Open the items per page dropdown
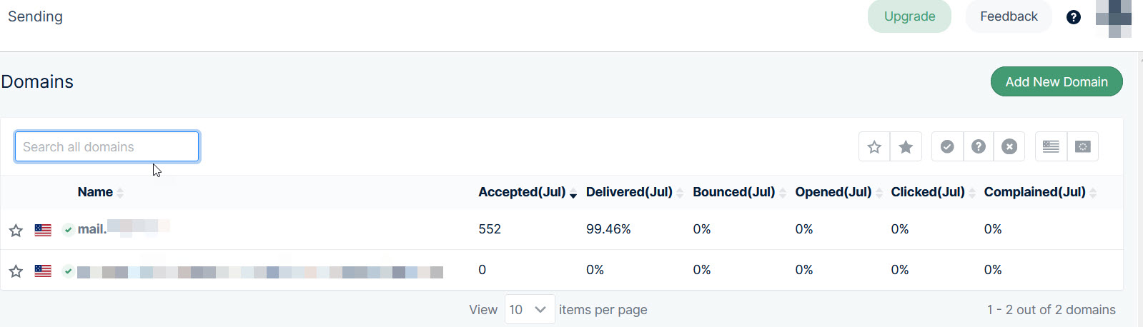This screenshot has width=1143, height=327. (x=529, y=310)
